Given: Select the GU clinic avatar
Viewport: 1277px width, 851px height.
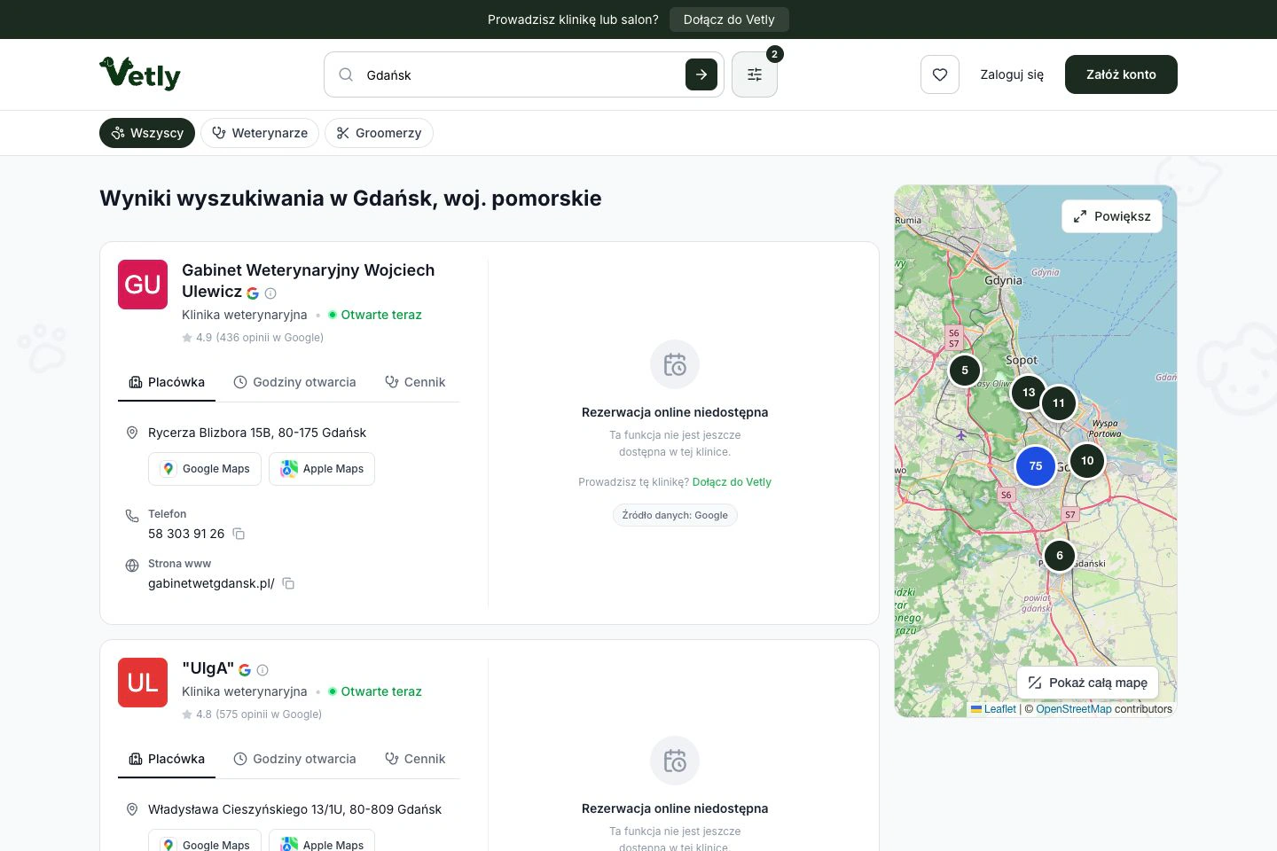Looking at the screenshot, I should [143, 285].
